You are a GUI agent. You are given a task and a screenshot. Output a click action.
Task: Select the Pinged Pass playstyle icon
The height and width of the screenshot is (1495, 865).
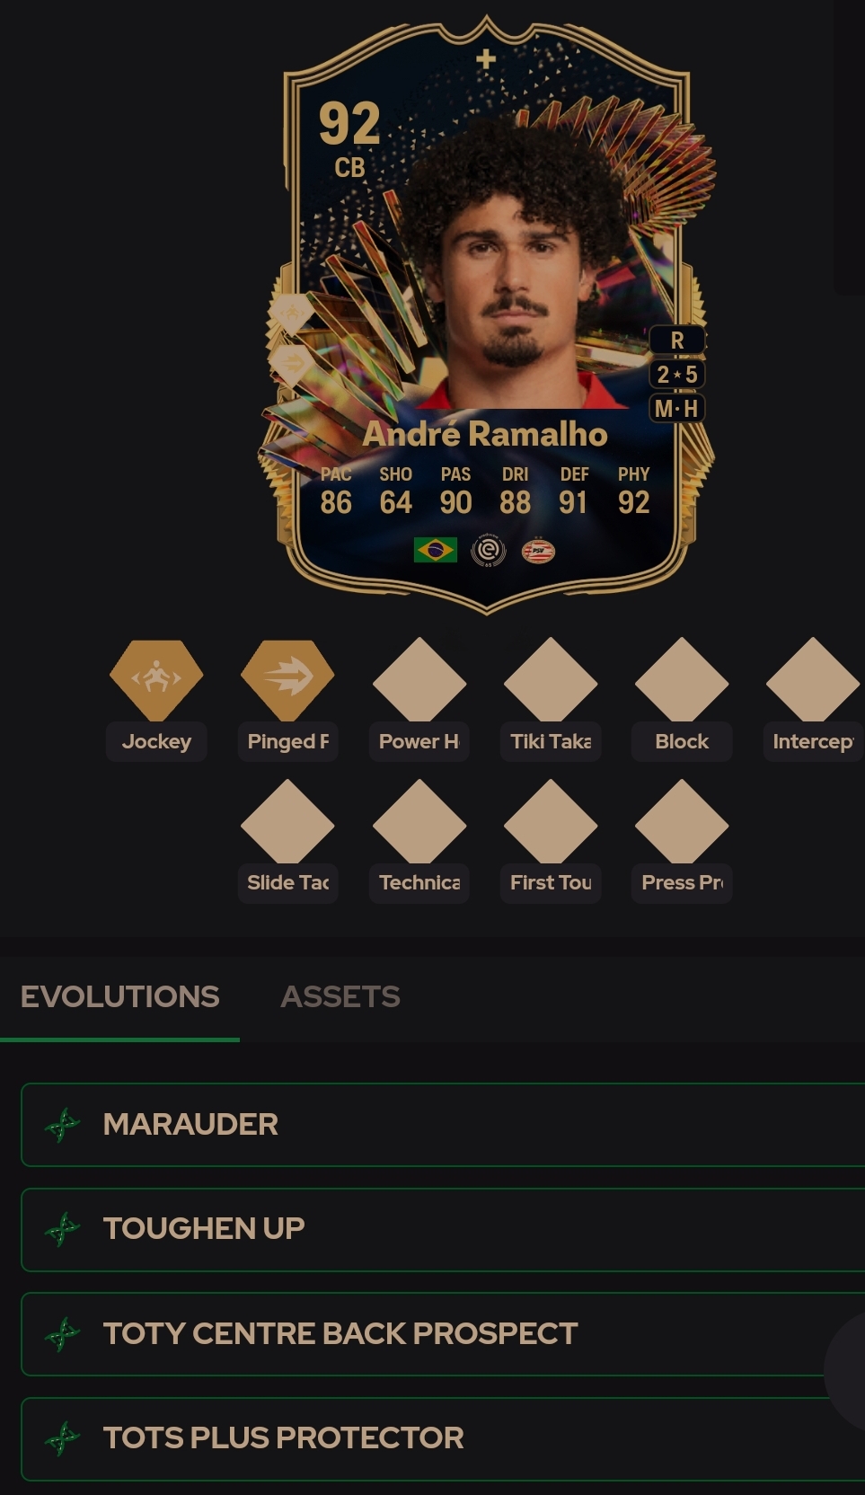click(x=287, y=680)
